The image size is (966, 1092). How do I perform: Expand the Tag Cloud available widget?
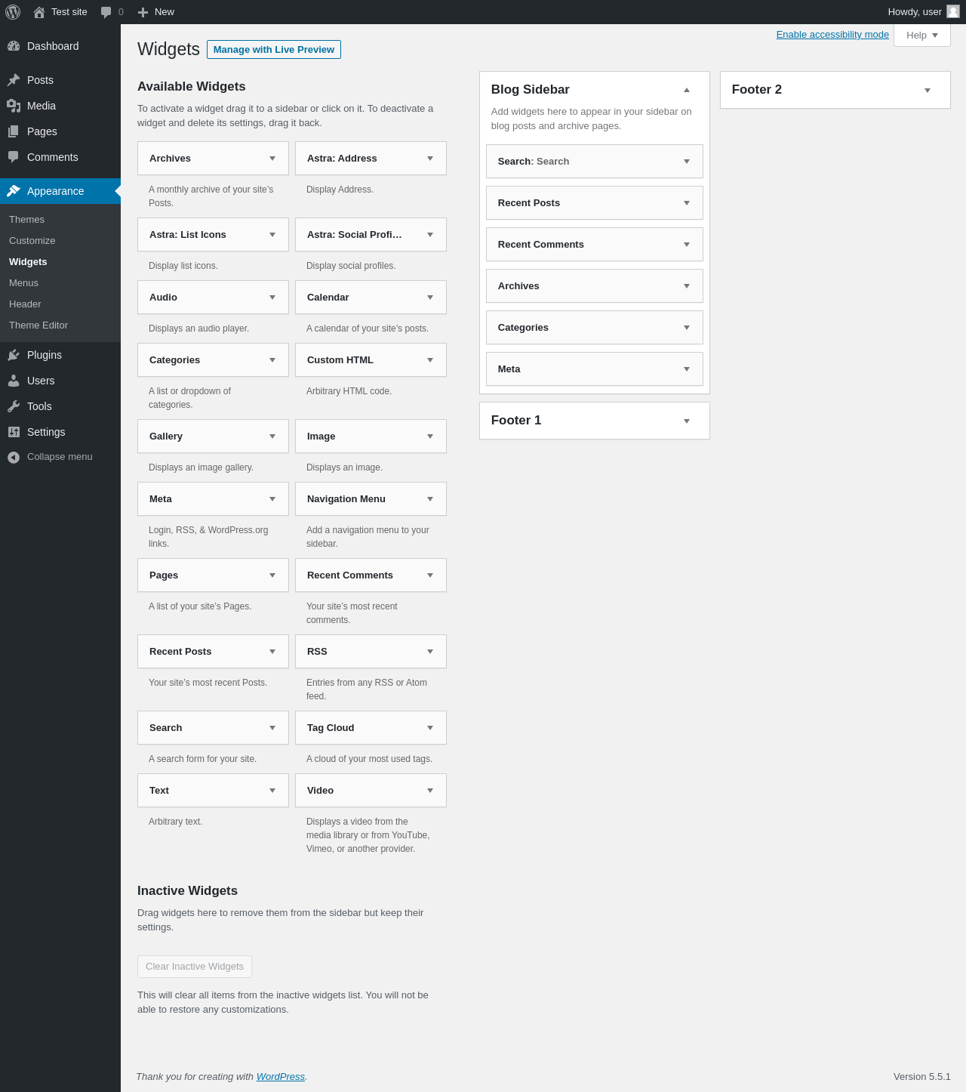[430, 728]
